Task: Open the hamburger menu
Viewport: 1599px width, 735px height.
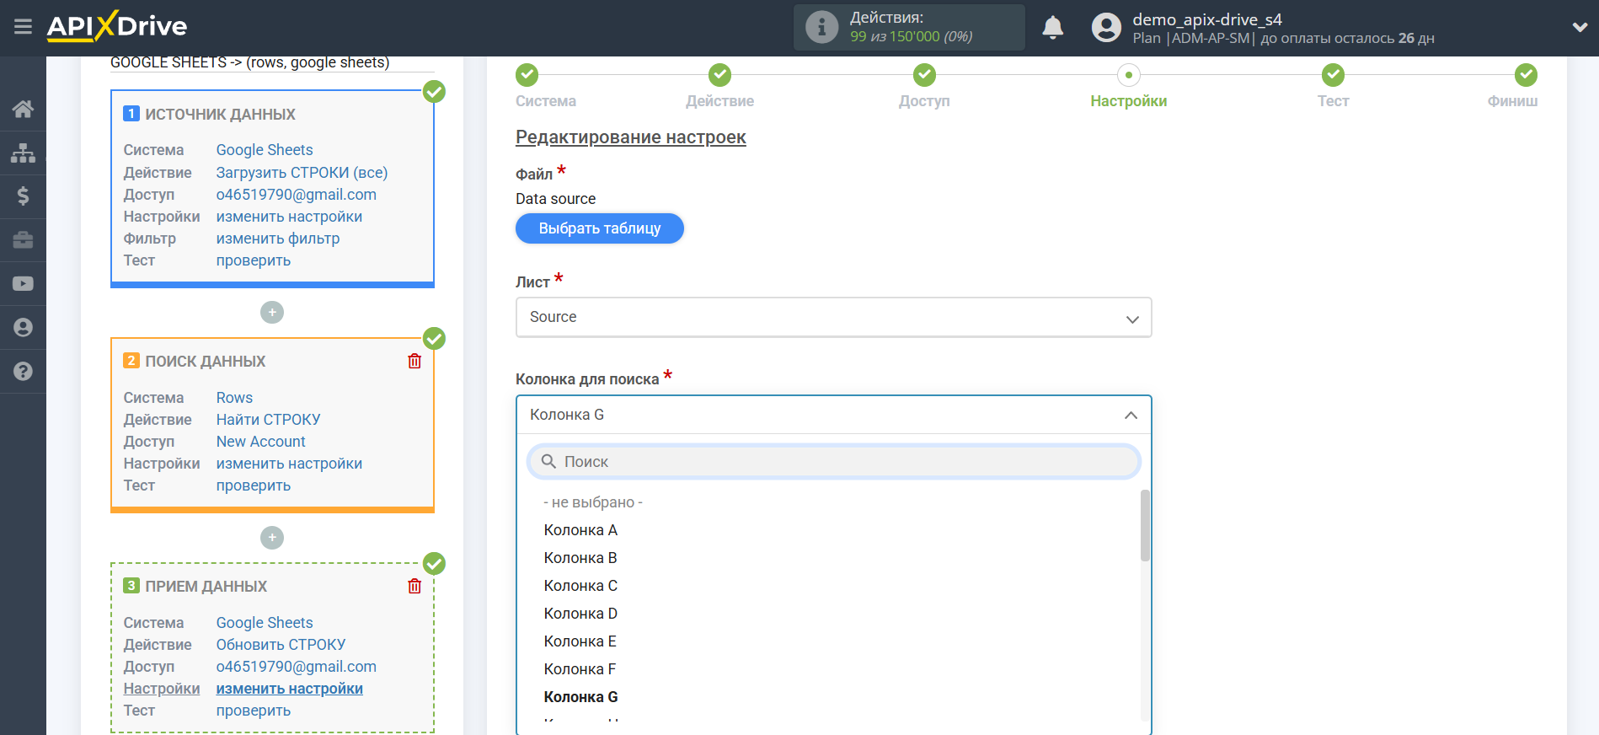Action: [23, 27]
